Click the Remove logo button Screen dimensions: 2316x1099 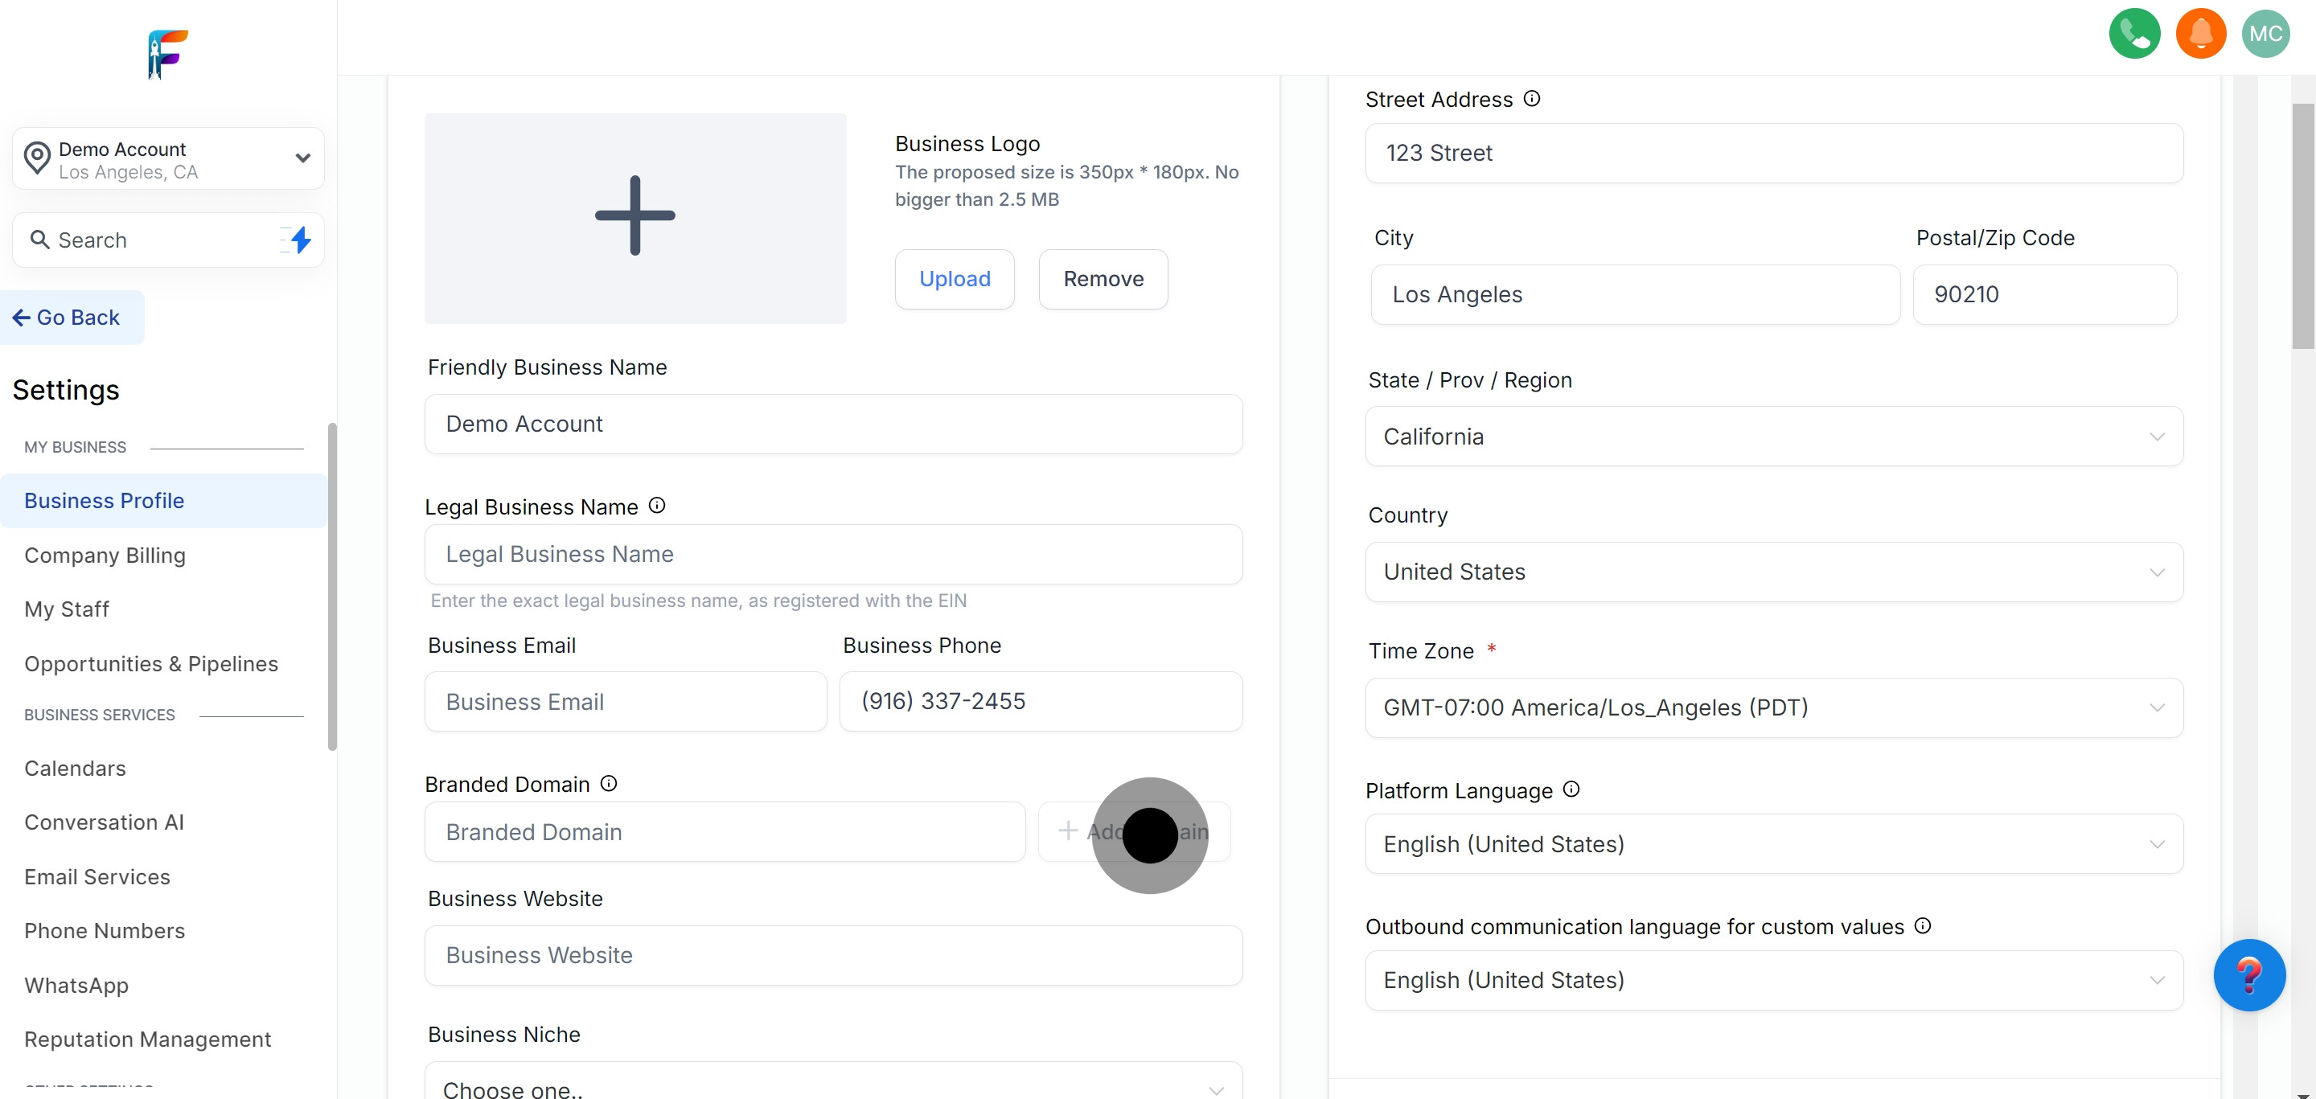pos(1103,280)
